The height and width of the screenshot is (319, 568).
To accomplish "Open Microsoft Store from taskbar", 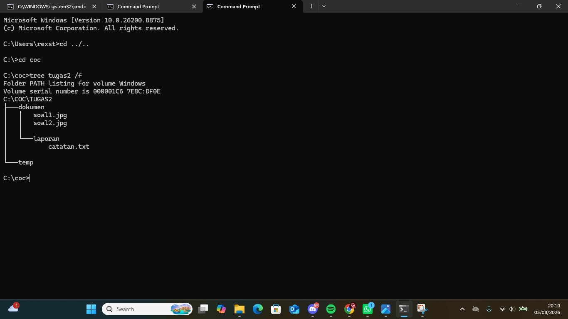I will tap(276, 309).
